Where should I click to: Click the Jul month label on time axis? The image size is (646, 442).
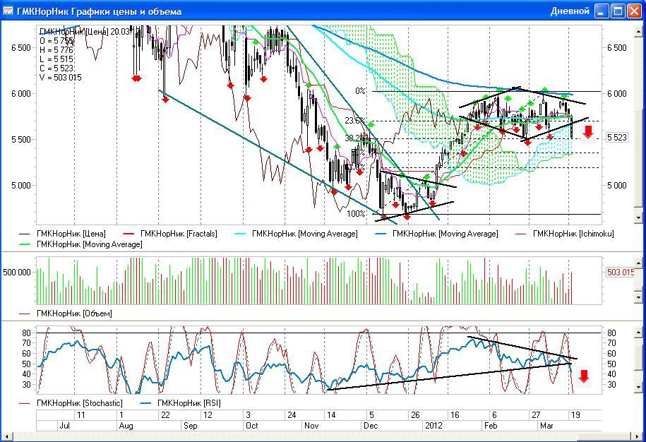click(65, 426)
